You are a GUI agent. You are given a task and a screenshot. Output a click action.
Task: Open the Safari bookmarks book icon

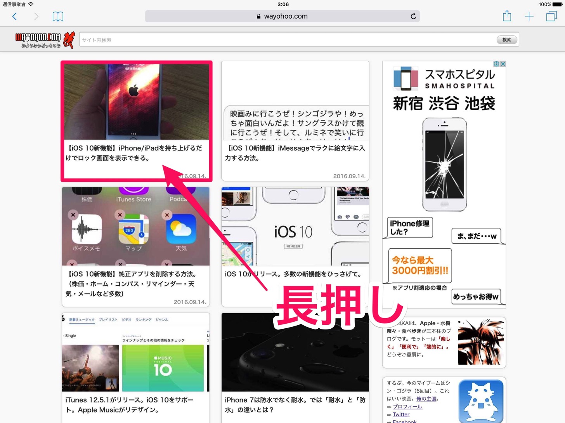[58, 16]
